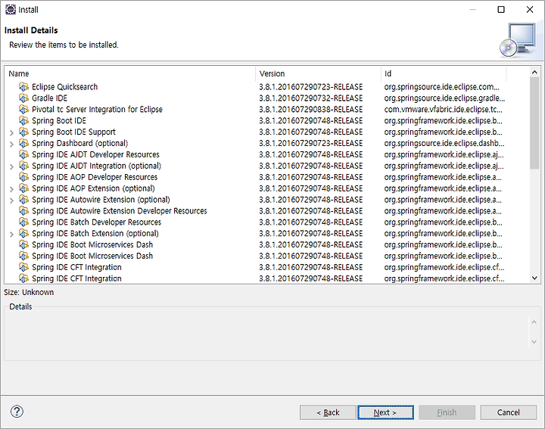The image size is (545, 429).
Task: Click the Pivotal tc Server Integration icon
Action: [23, 110]
